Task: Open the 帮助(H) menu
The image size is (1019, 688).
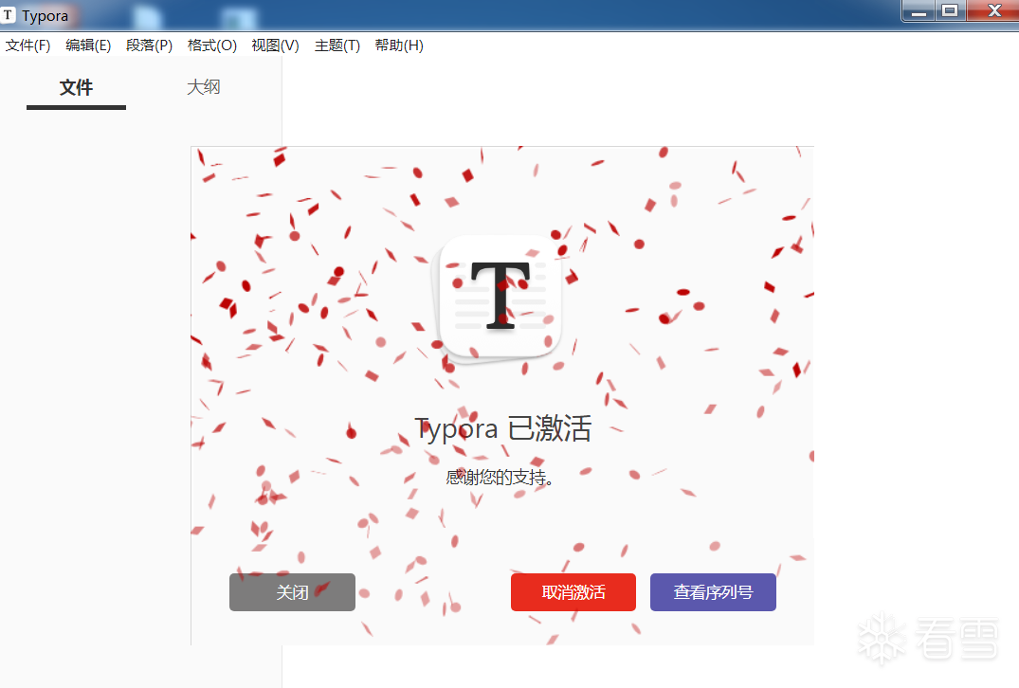Action: coord(399,45)
